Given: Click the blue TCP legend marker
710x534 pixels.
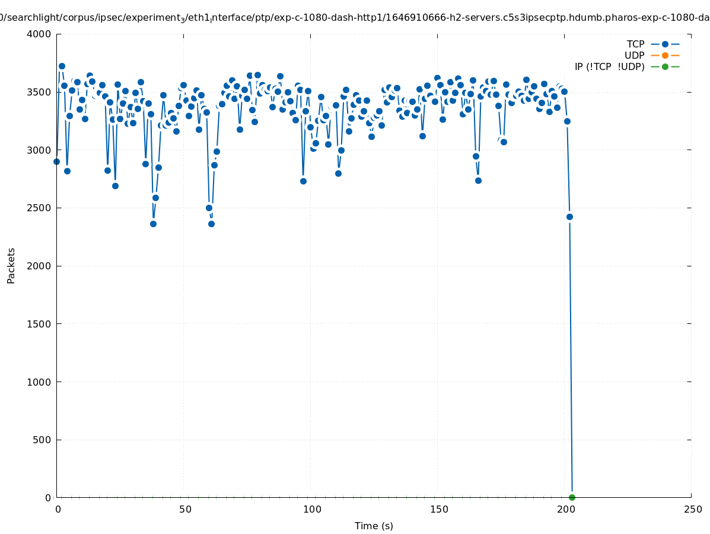Looking at the screenshot, I should [665, 44].
